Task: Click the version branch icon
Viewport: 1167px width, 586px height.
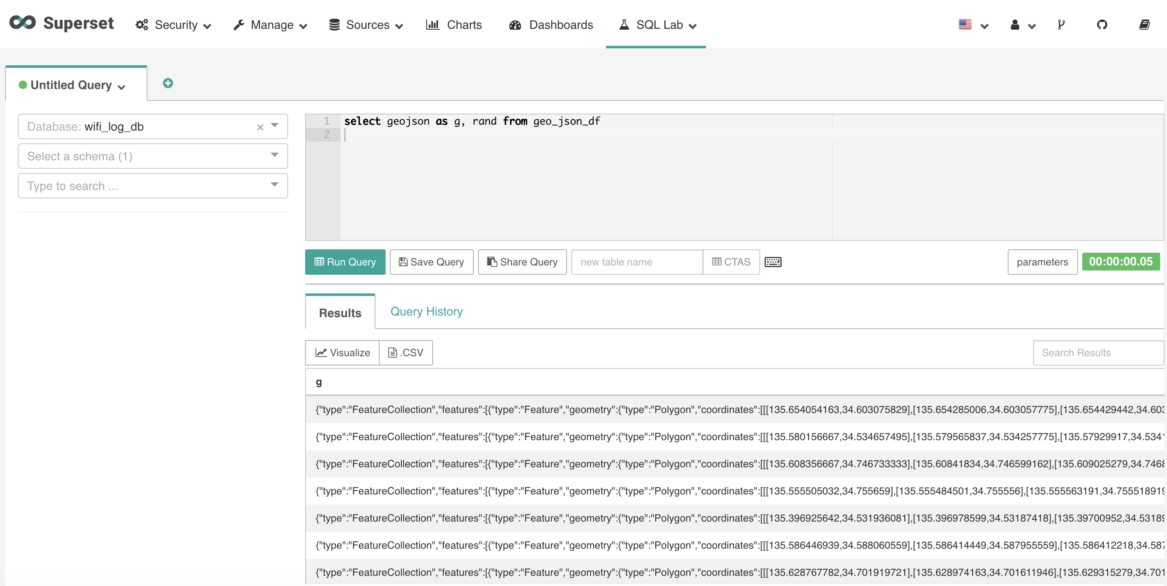Action: coord(1061,25)
